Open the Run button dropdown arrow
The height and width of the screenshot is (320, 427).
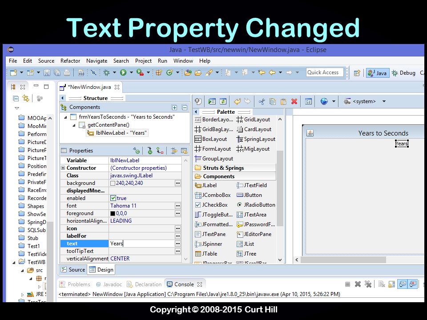tap(131, 72)
